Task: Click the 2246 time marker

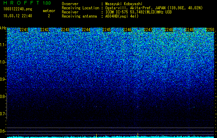Action: coord(127,30)
